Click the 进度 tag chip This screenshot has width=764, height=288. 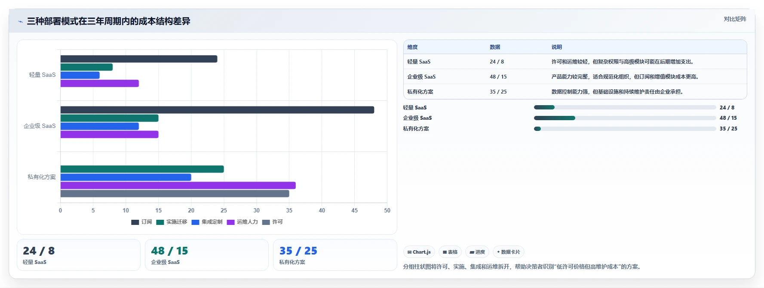(477, 252)
